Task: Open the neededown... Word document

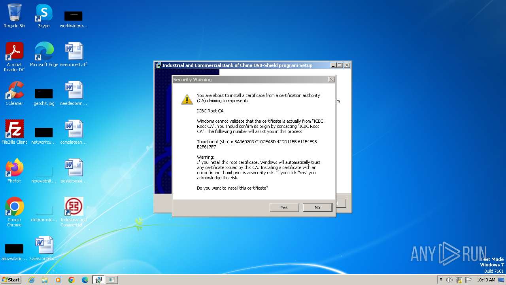Action: 74,93
